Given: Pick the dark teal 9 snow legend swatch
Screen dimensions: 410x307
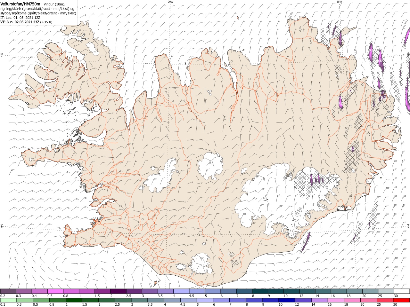Looking at the screenshot, I should coord(275,291).
